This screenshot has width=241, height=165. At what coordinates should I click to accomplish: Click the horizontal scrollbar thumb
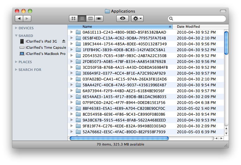point(119,138)
